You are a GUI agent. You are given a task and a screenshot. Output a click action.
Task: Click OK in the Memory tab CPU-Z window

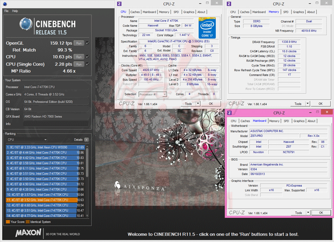[x=321, y=104]
